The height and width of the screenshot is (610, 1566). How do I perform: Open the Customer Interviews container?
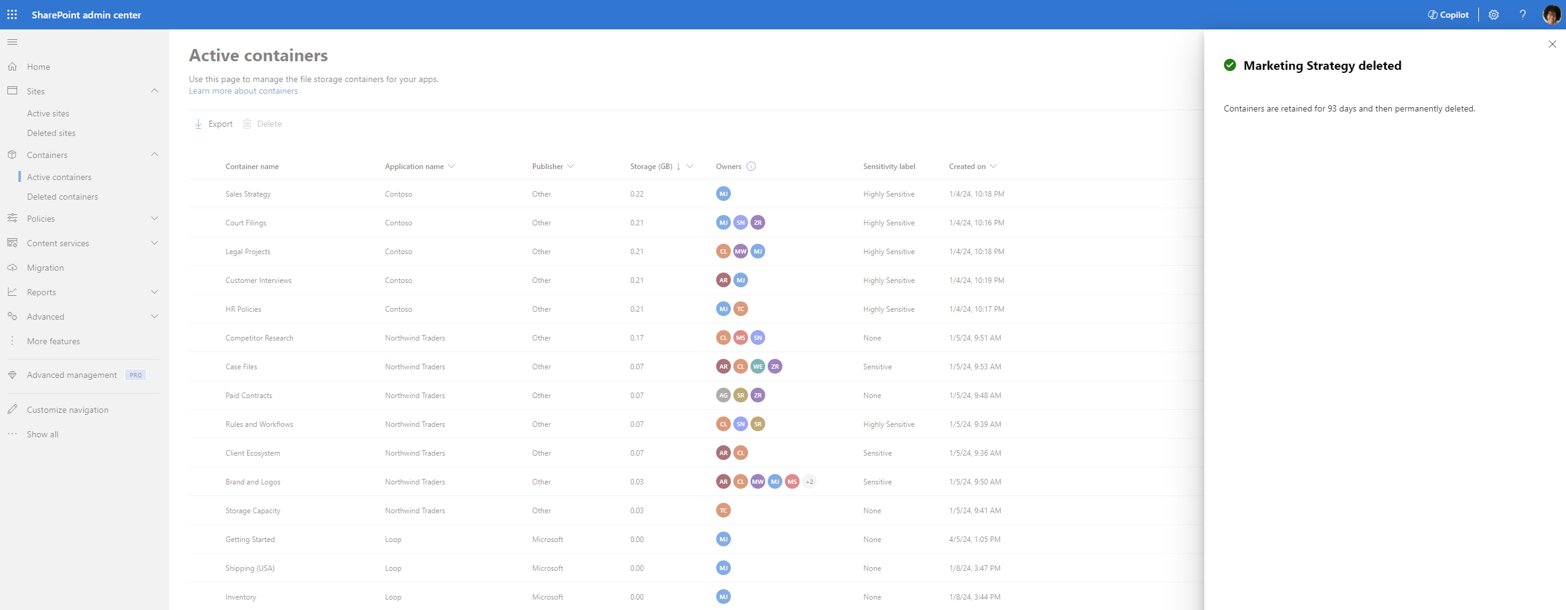(x=259, y=281)
